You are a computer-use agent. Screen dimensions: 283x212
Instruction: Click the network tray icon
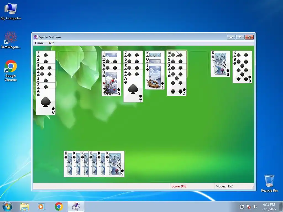pos(242,207)
